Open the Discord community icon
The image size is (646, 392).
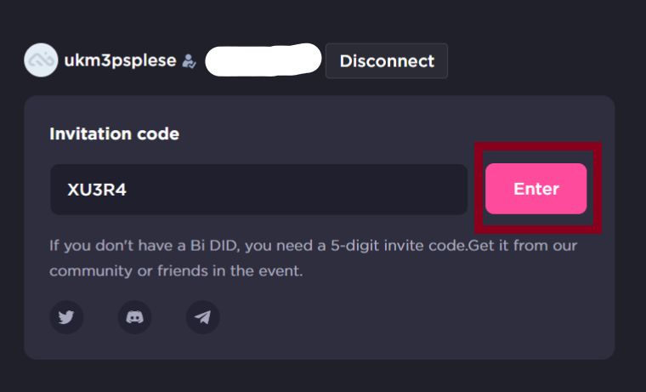(134, 317)
